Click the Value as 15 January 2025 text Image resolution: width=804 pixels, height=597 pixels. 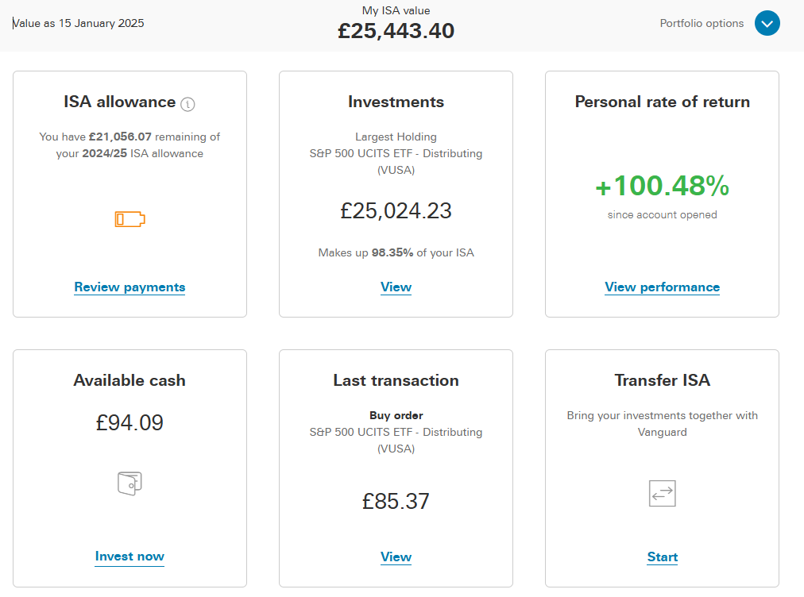(x=79, y=23)
